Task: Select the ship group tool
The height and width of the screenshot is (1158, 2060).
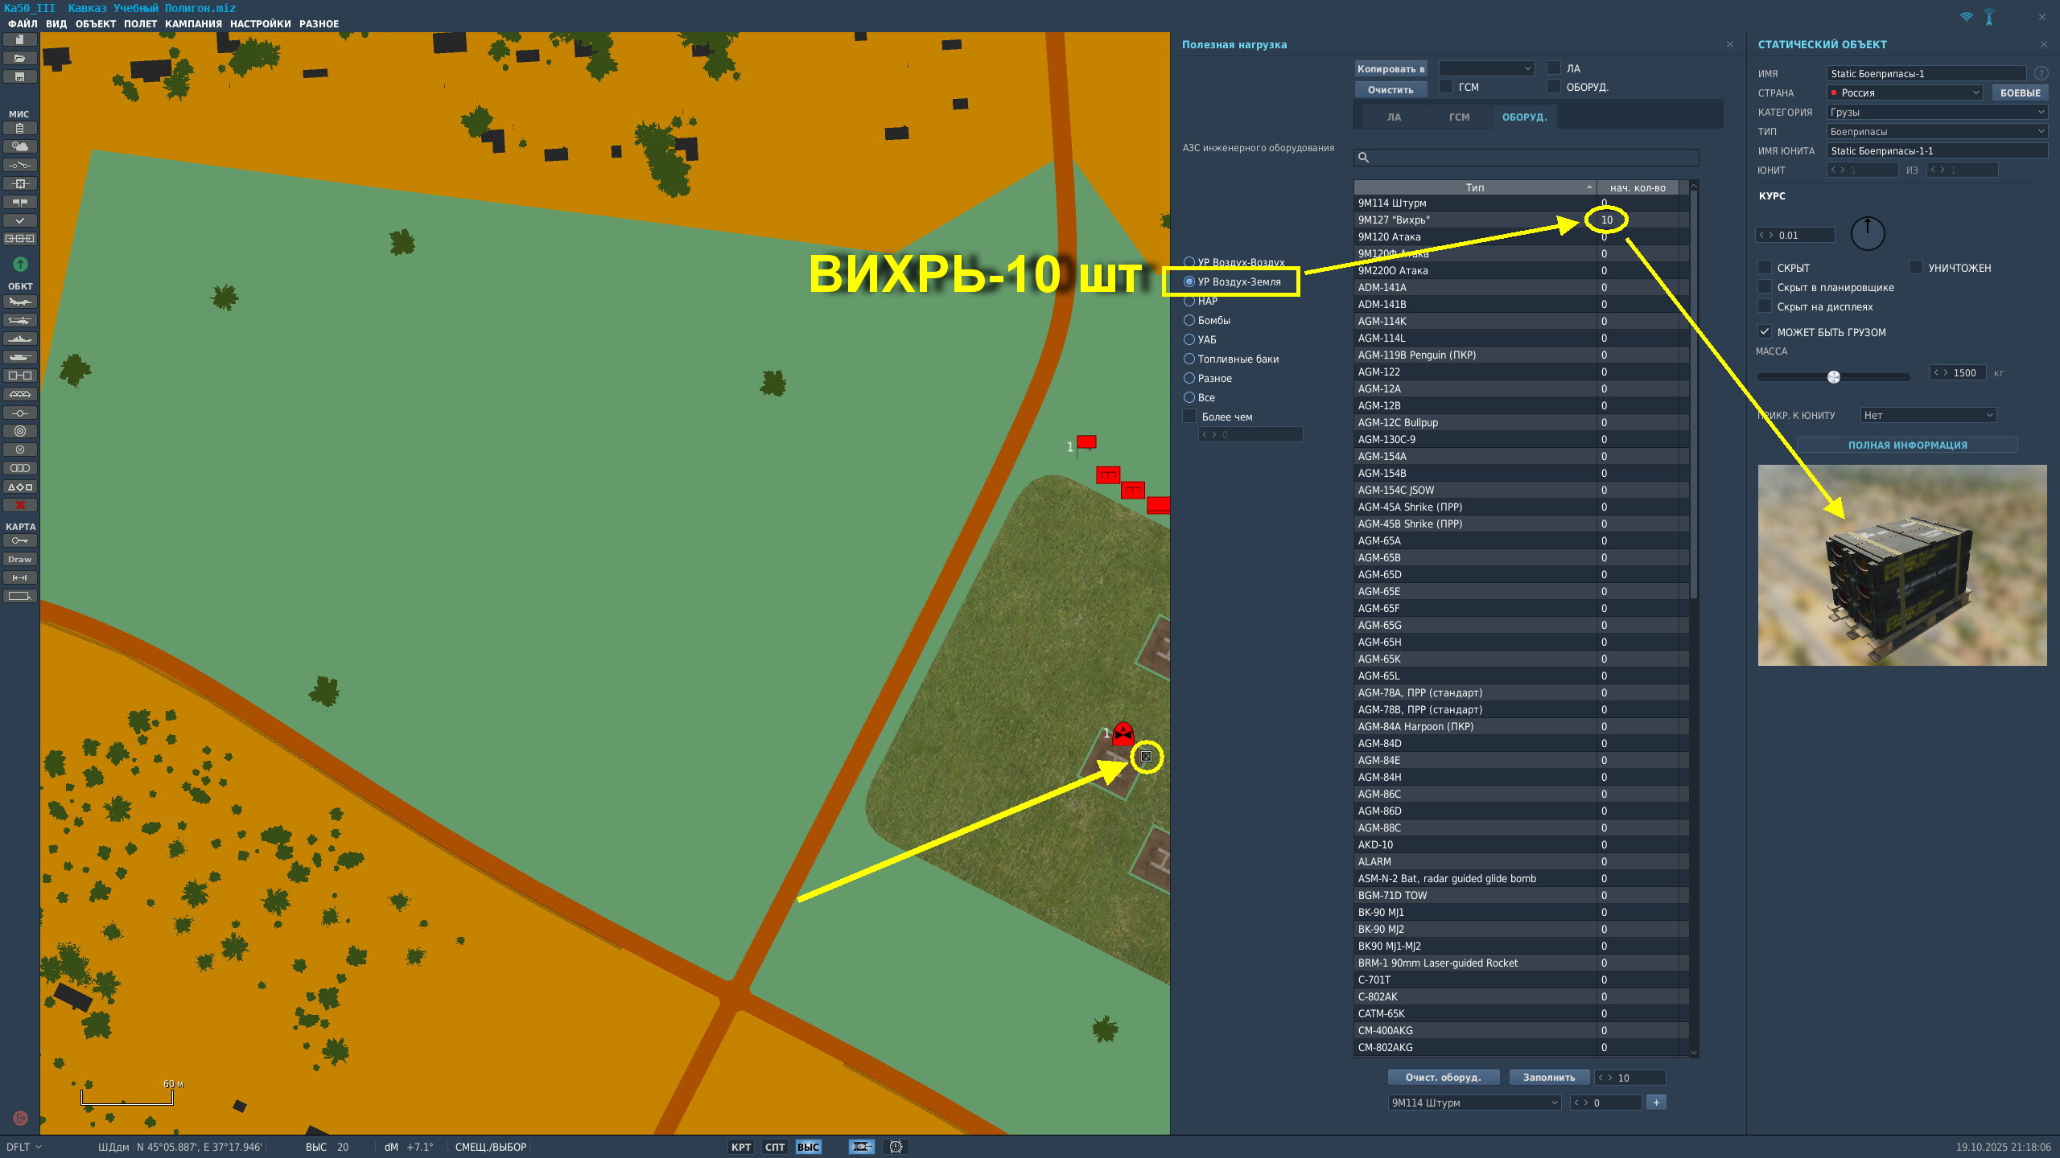Action: (x=20, y=339)
